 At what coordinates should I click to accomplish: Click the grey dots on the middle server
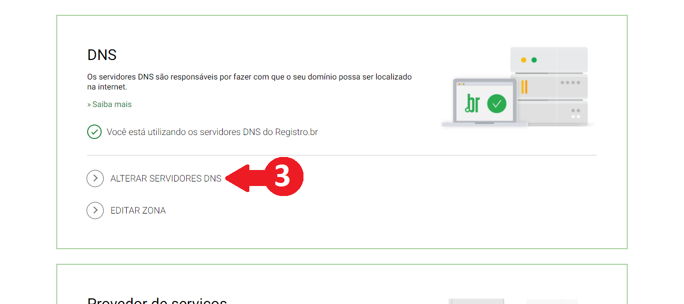coord(571,82)
